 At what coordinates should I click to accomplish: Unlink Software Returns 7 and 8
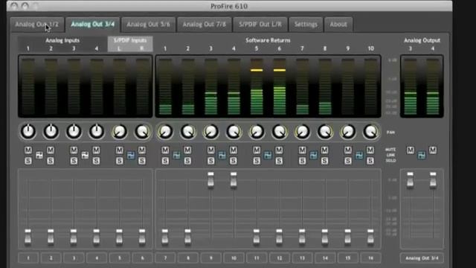point(314,156)
